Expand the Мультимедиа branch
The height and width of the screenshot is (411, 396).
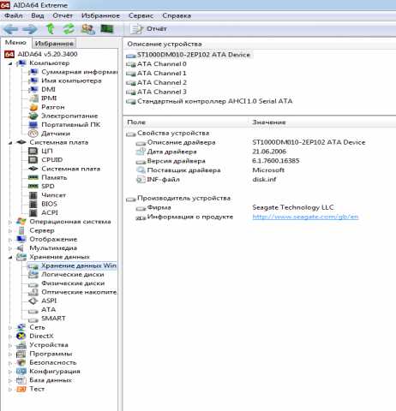(10, 248)
